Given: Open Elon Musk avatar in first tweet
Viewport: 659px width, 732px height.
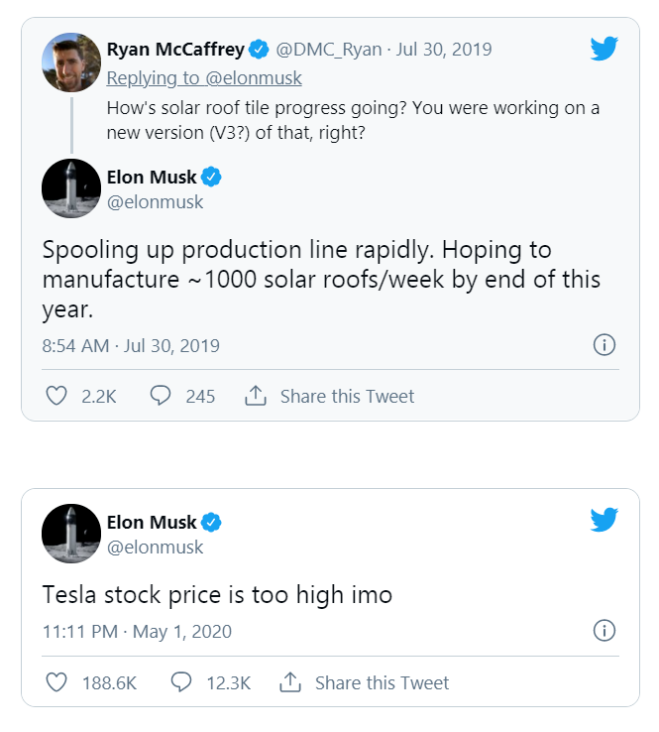Looking at the screenshot, I should coord(71,188).
